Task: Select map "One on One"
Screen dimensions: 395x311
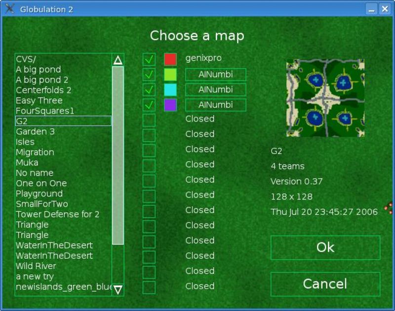Action: (x=63, y=183)
